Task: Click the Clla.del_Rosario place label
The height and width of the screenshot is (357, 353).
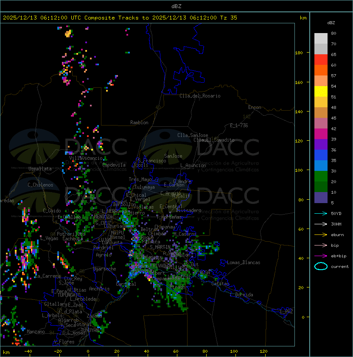Action: (x=200, y=96)
